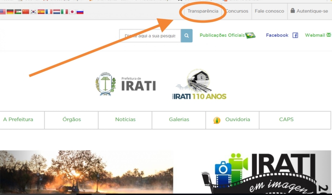Open the Fale conosco menu item
Image resolution: width=332 pixels, height=195 pixels.
269,11
